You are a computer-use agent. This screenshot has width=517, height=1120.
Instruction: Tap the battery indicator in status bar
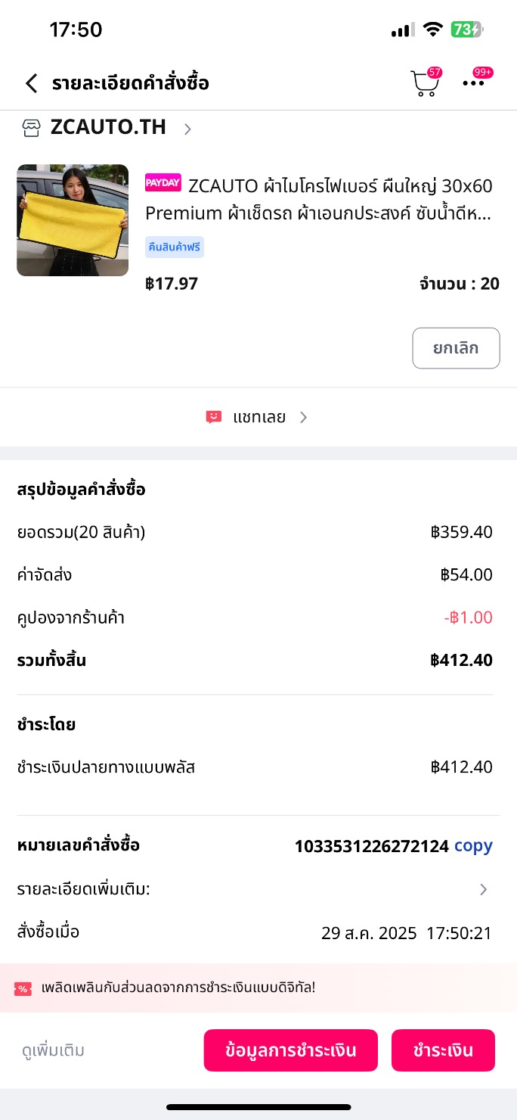(466, 30)
